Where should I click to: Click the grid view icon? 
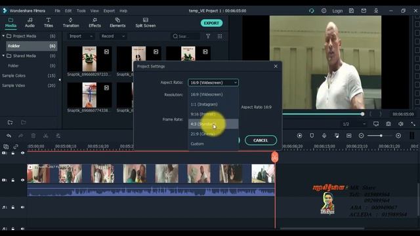pyautogui.click(x=220, y=36)
